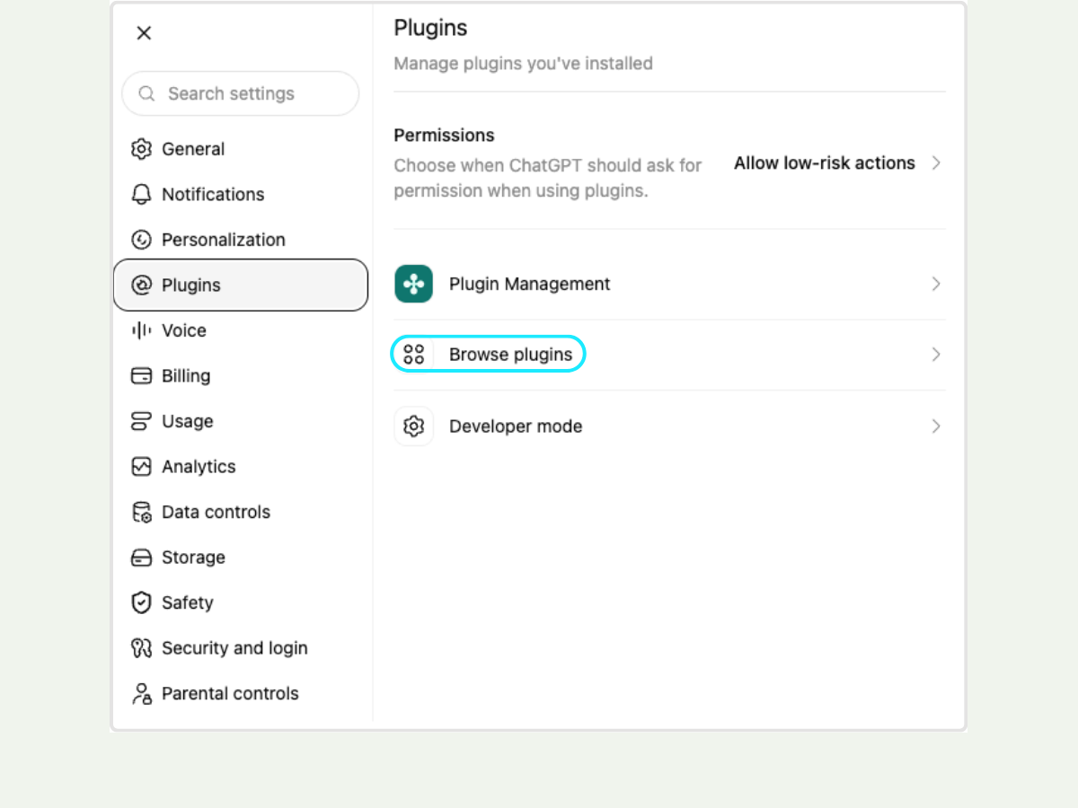Click the magnifier icon in search box
1078x808 pixels.
(x=146, y=93)
